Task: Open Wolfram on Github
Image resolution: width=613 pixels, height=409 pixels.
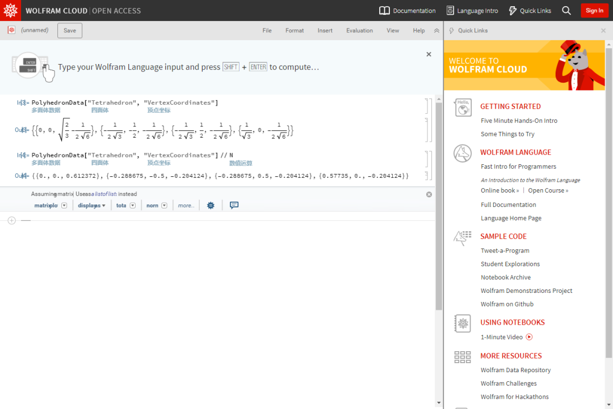Action: [x=507, y=304]
